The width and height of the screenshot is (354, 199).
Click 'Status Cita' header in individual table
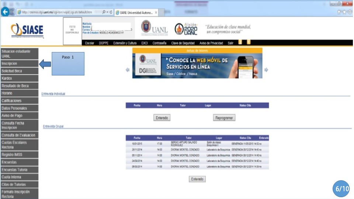pyautogui.click(x=245, y=105)
